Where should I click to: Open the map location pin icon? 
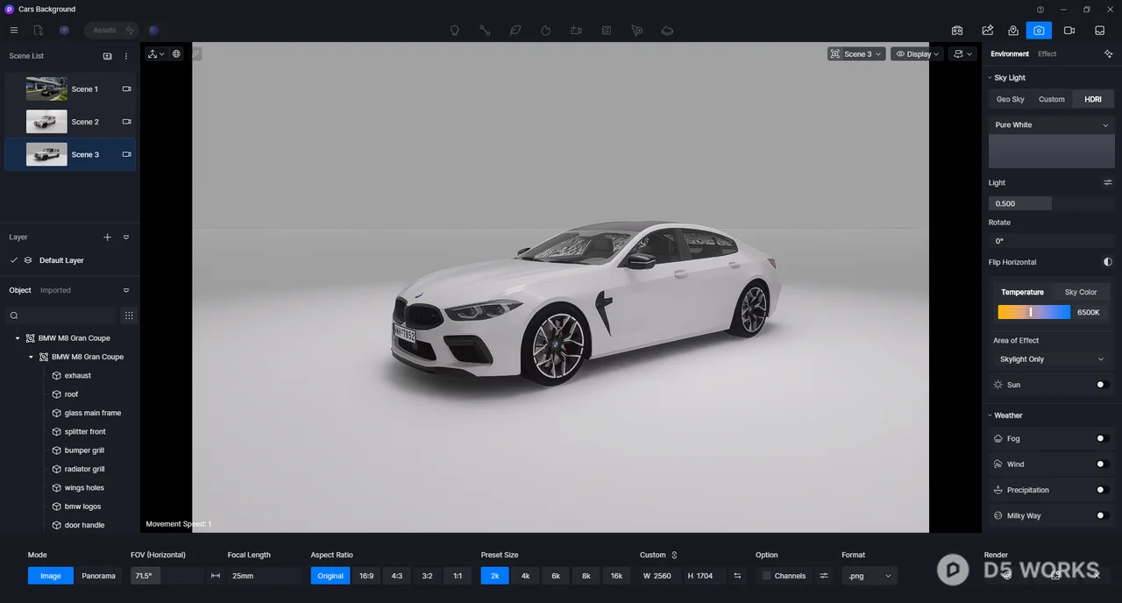pos(1013,30)
